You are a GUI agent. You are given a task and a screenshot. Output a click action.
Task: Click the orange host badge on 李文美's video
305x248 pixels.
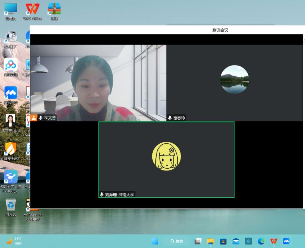pyautogui.click(x=34, y=118)
